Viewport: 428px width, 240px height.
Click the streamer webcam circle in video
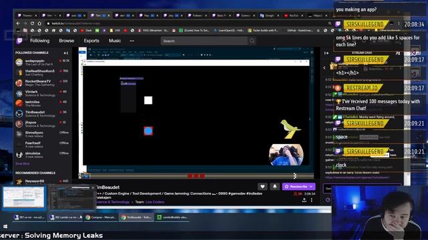click(x=286, y=155)
